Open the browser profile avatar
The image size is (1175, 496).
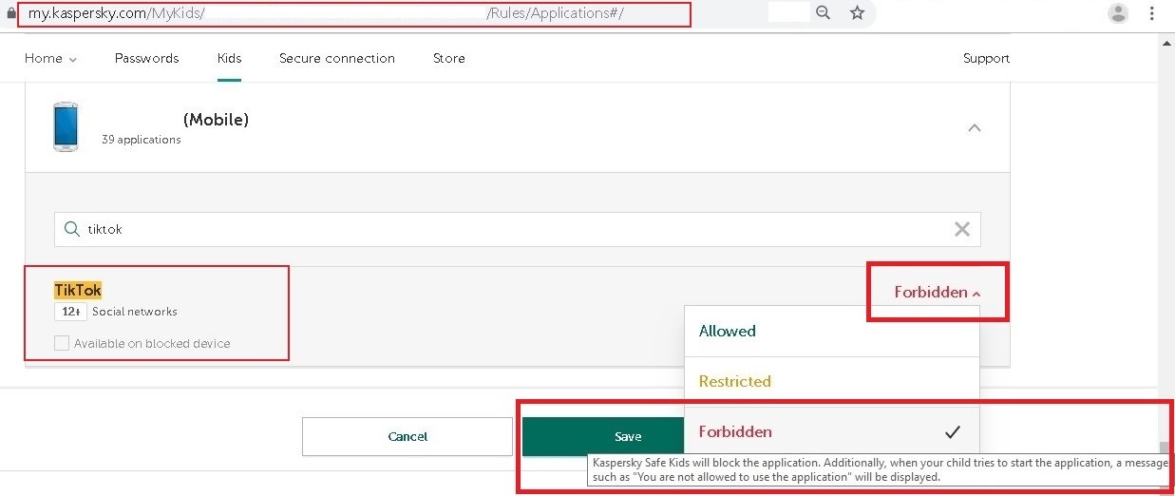(1119, 13)
